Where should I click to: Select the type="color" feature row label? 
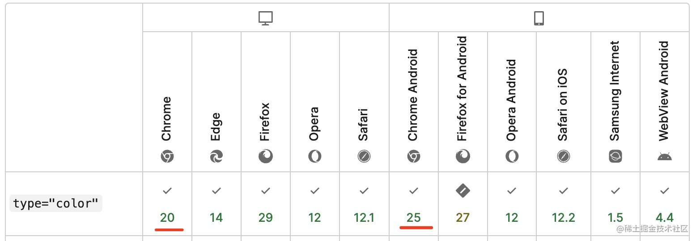55,204
